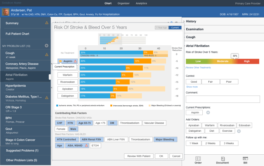Screen dimensions: 264x166
Task: Open the Analytics tab
Action: click(x=141, y=3)
